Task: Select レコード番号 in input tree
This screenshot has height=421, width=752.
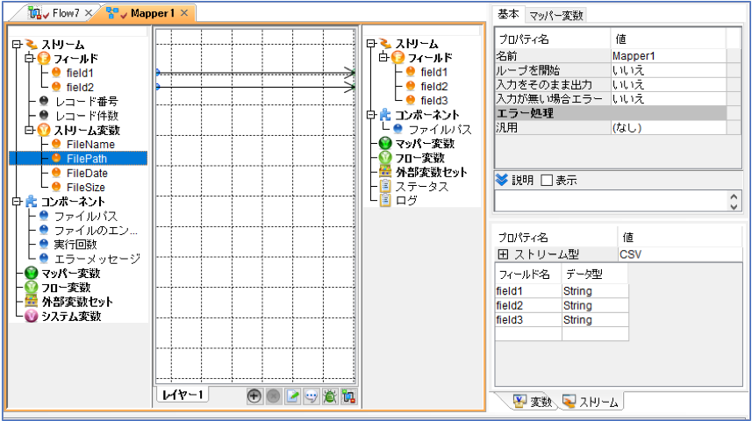Action: tap(86, 102)
